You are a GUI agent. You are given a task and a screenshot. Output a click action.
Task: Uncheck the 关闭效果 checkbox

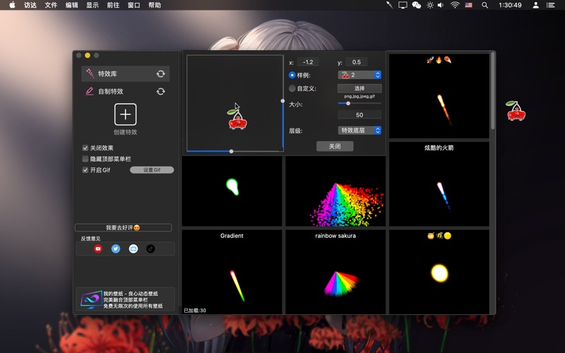(x=85, y=148)
